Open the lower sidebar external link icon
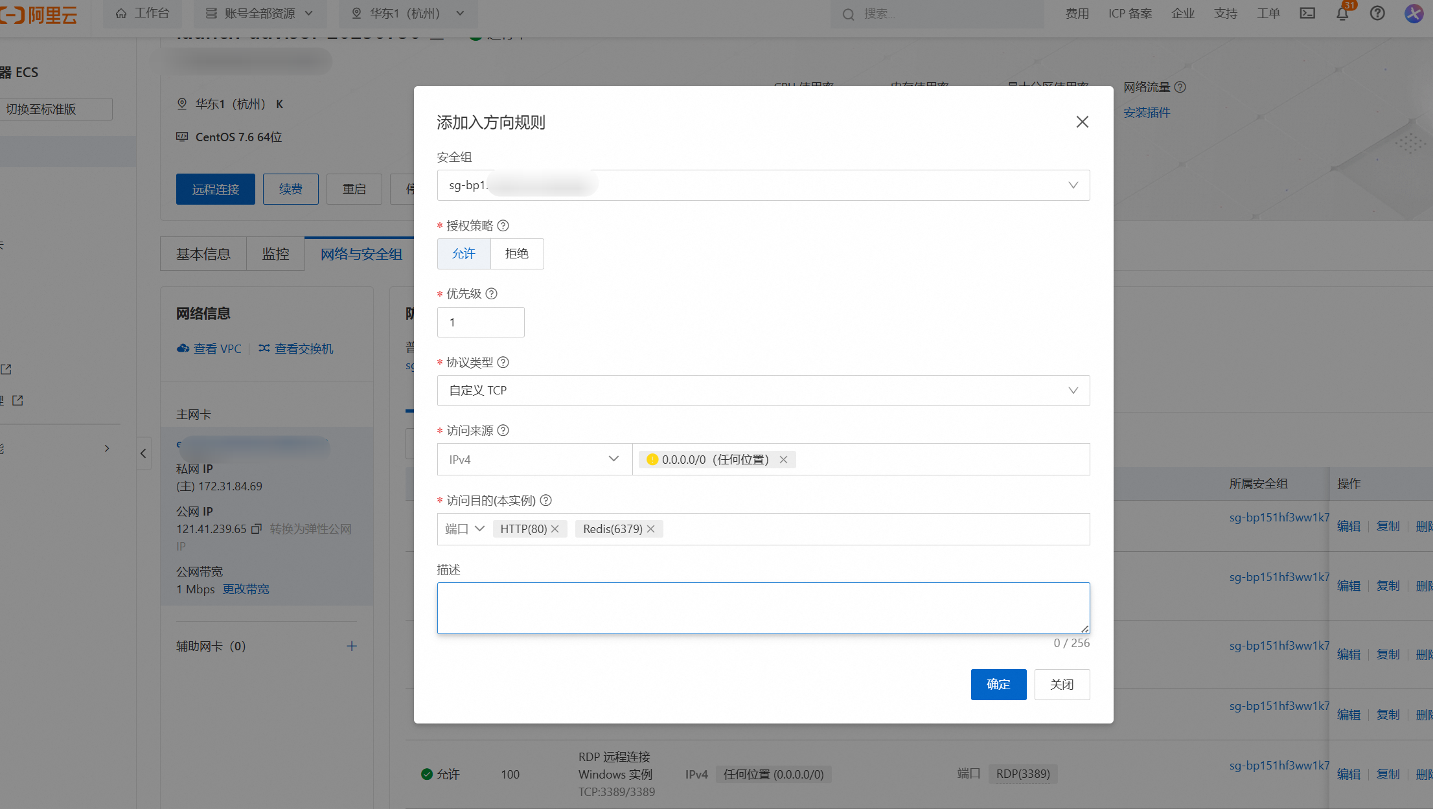The height and width of the screenshot is (809, 1433). pyautogui.click(x=17, y=400)
